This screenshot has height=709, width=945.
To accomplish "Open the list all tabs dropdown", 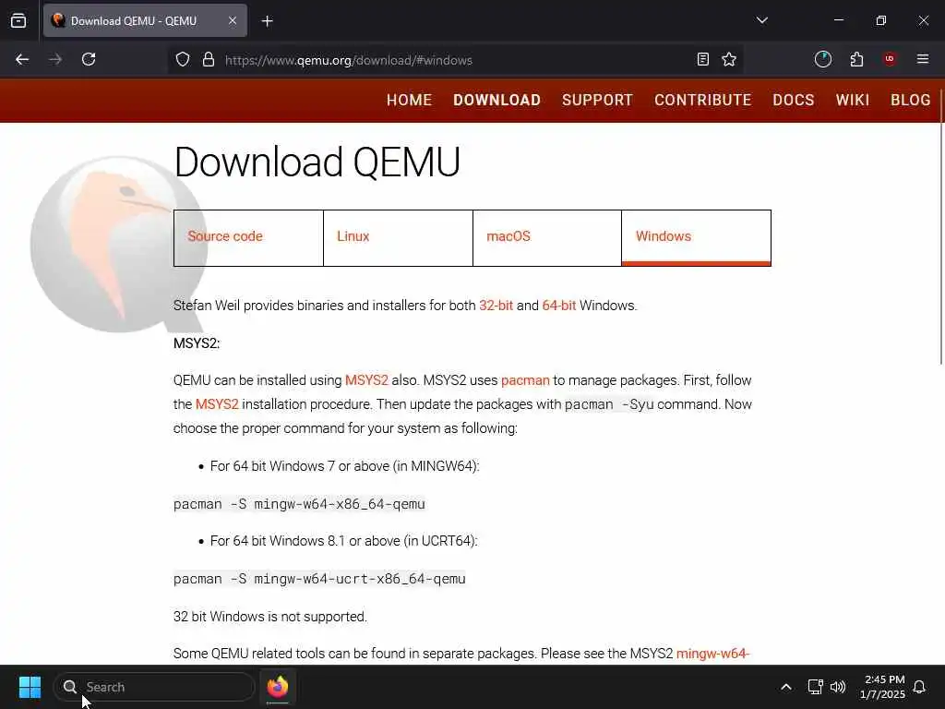I will point(761,20).
